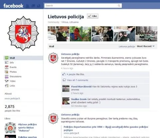
Task: Open the Policijos departamentas prie VRM article link
Action: 106,128
